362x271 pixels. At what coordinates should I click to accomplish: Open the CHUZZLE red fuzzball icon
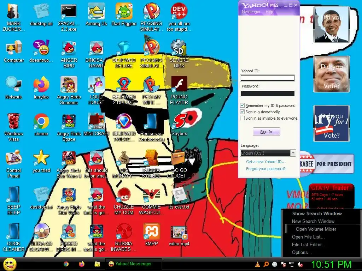click(124, 200)
